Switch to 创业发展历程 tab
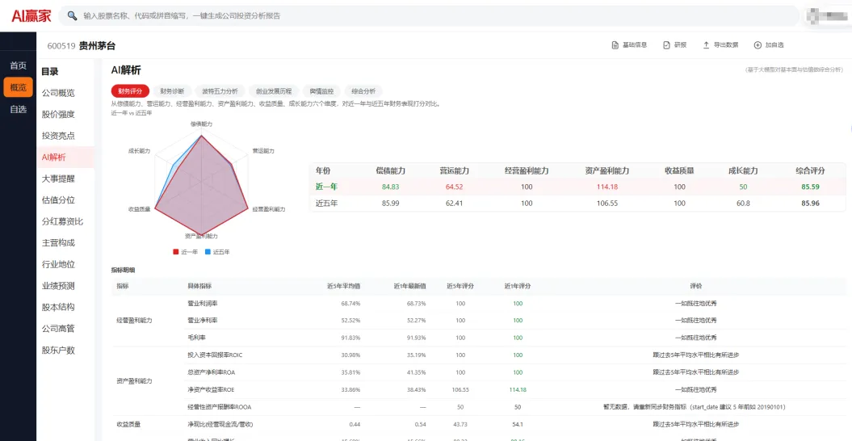Image resolution: width=852 pixels, height=441 pixels. [x=274, y=91]
